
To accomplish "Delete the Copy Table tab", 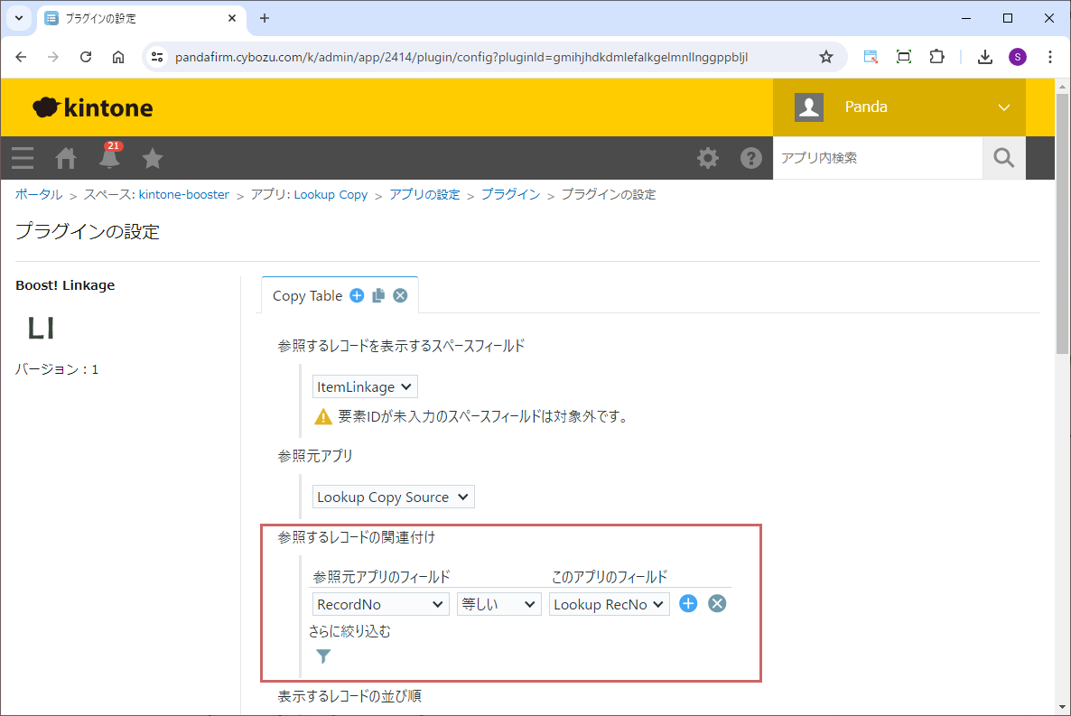I will pos(400,295).
